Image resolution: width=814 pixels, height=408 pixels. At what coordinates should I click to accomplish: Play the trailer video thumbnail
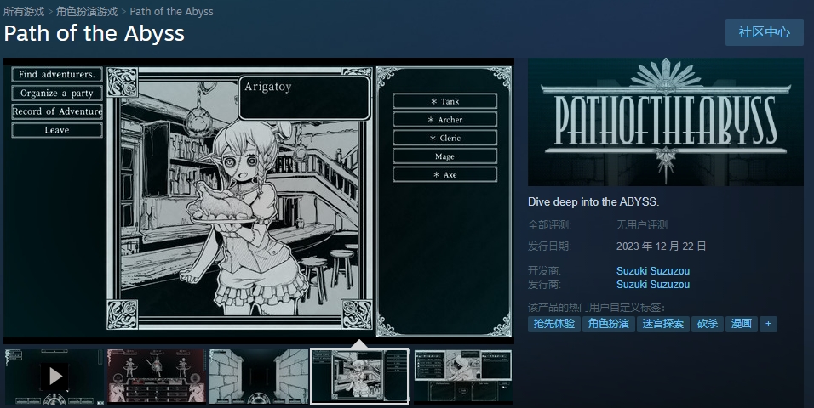[x=54, y=377]
